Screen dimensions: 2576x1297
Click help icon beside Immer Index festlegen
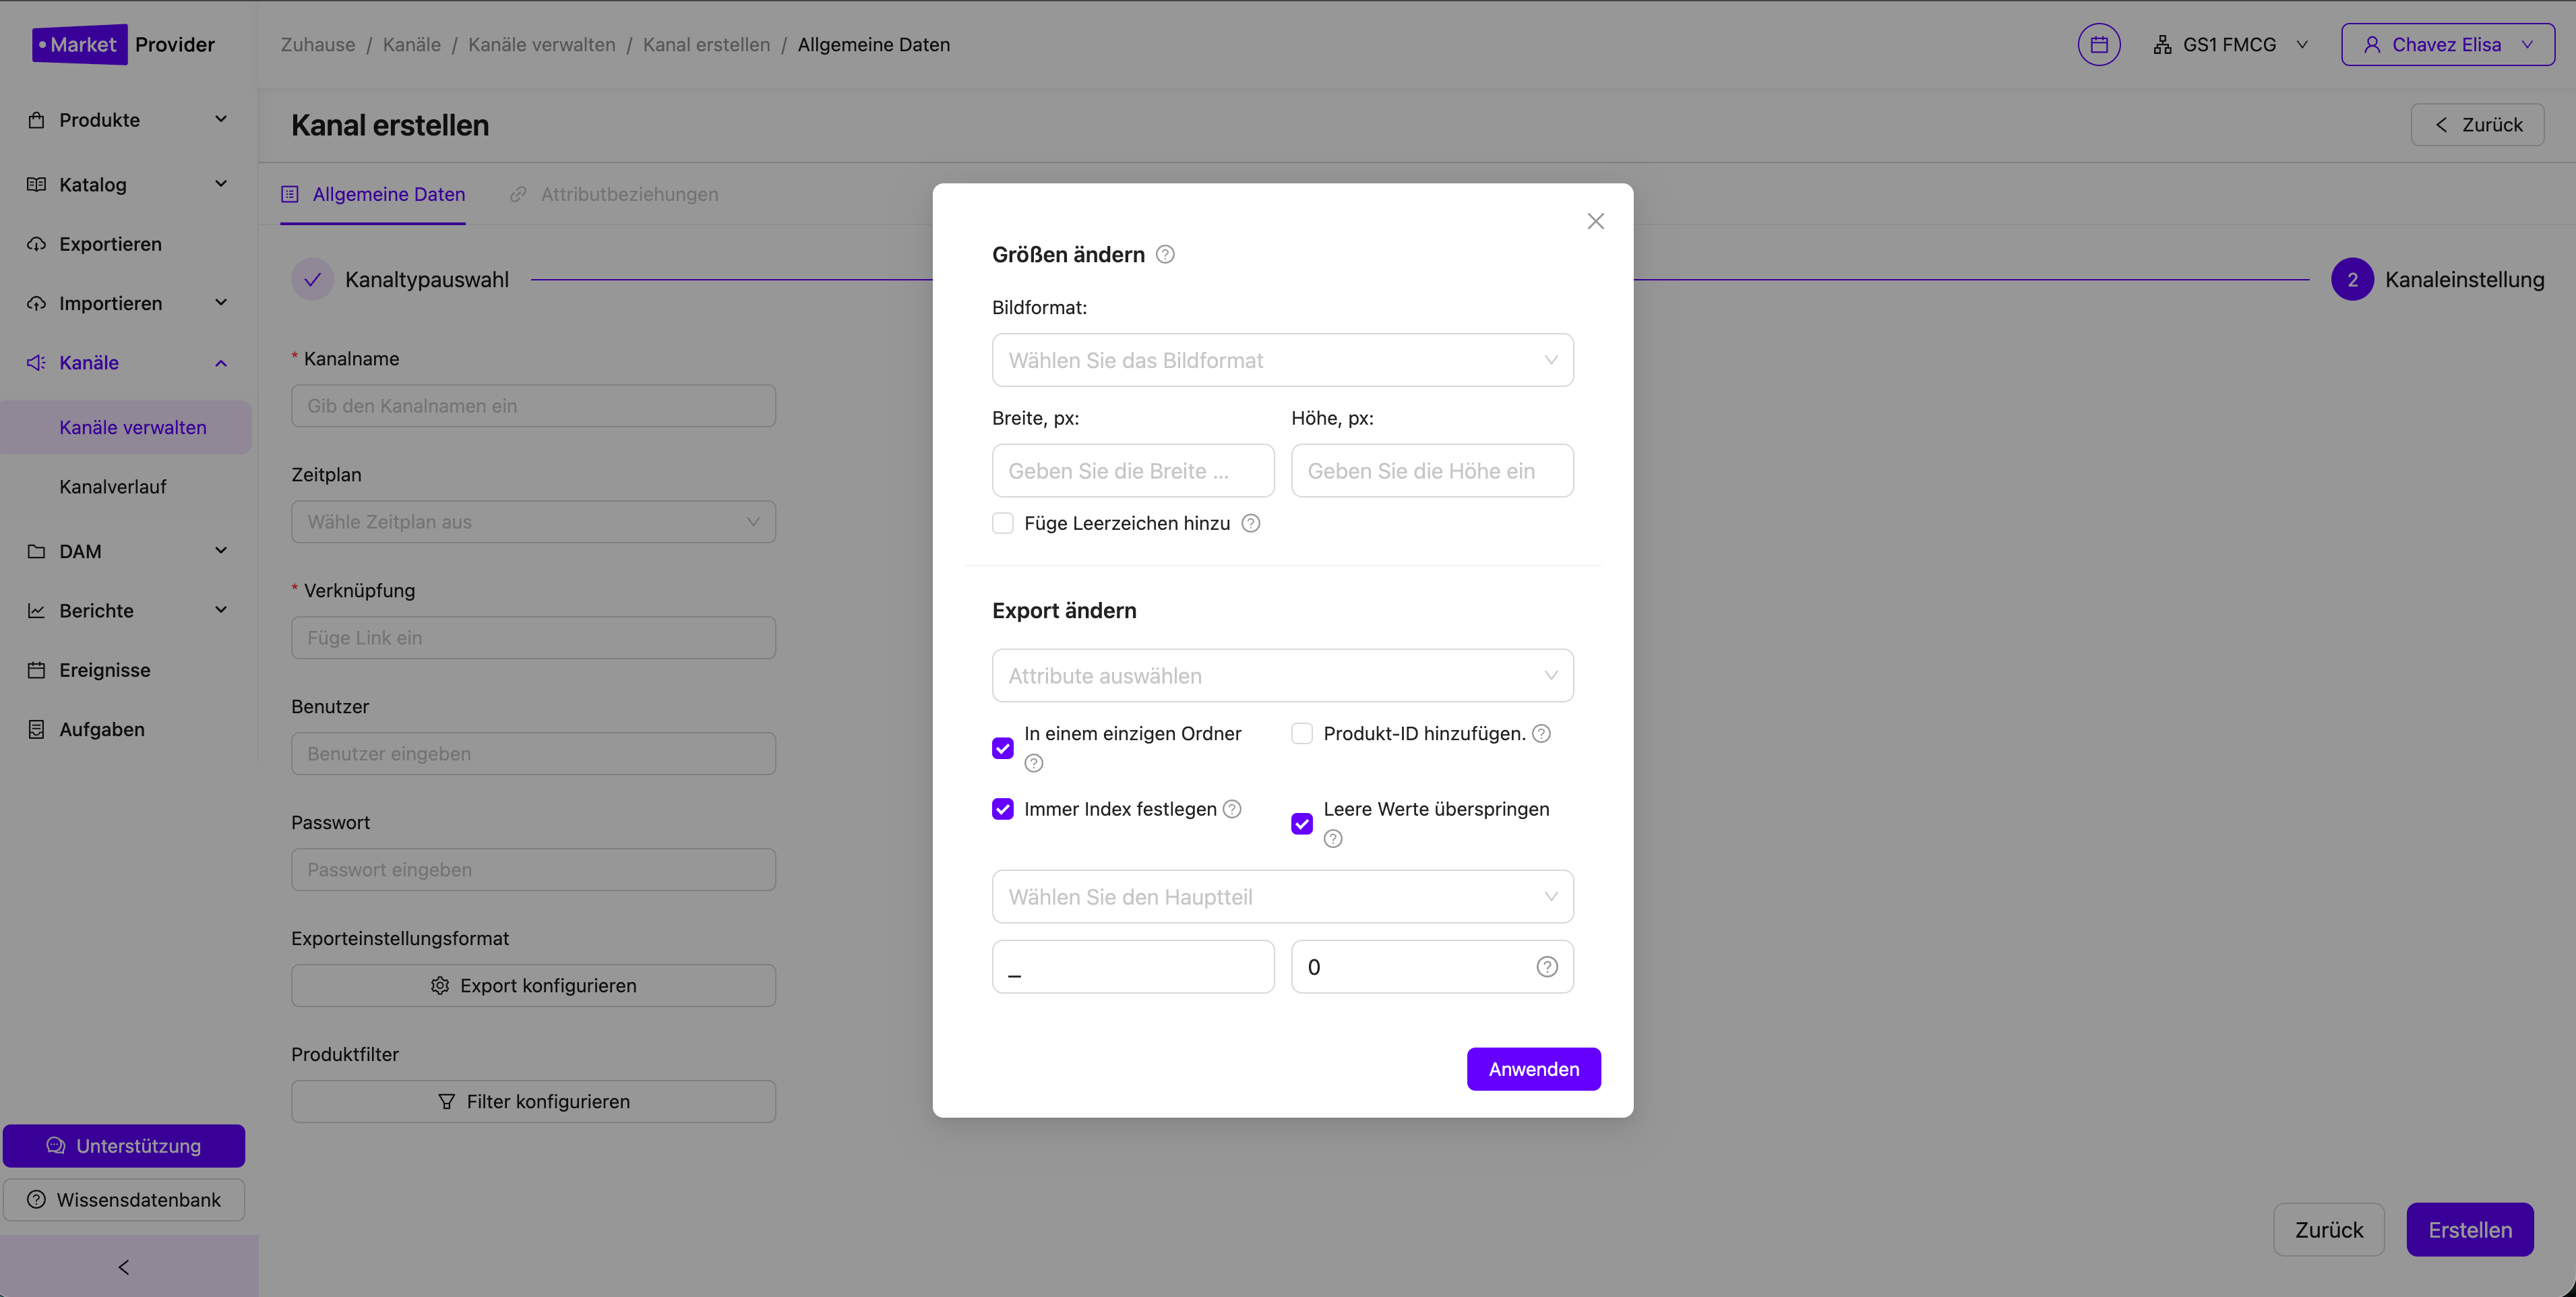click(x=1232, y=808)
